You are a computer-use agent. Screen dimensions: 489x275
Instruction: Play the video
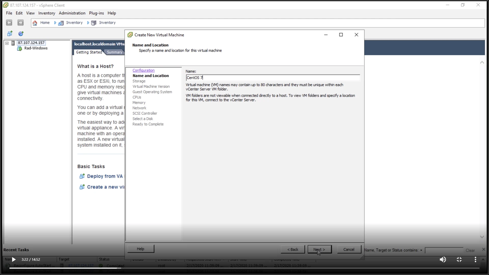click(x=14, y=259)
